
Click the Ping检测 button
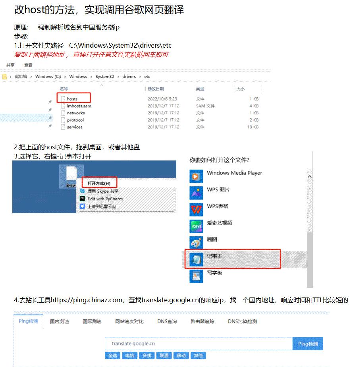pyautogui.click(x=308, y=343)
